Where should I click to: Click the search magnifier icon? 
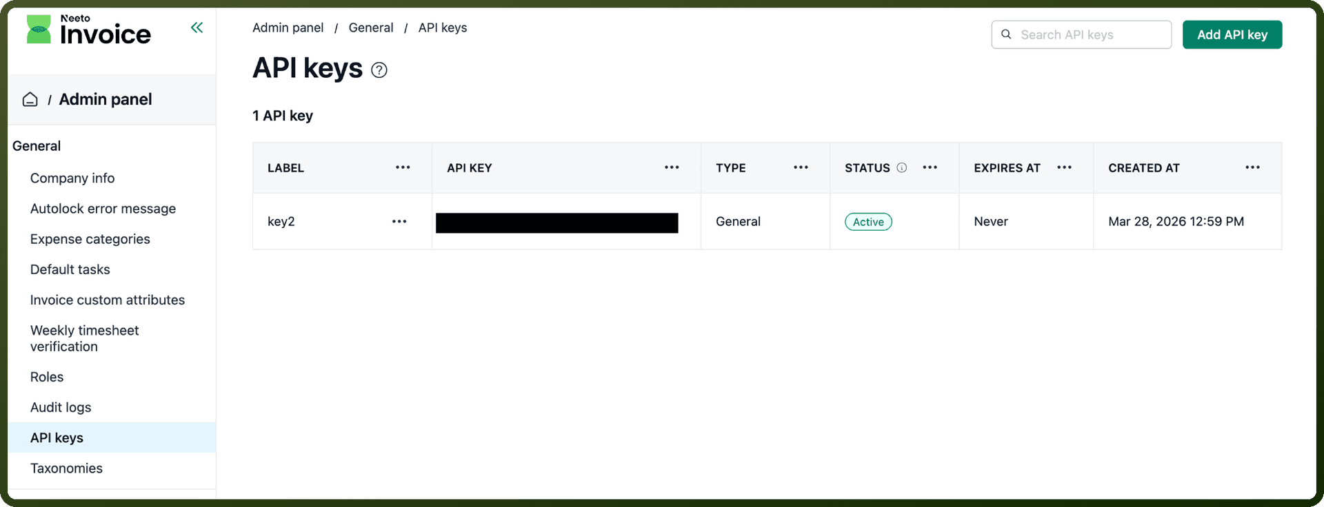point(1006,34)
